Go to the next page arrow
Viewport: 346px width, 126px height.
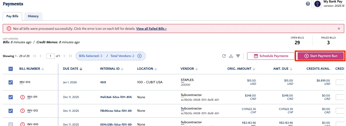(x=64, y=56)
